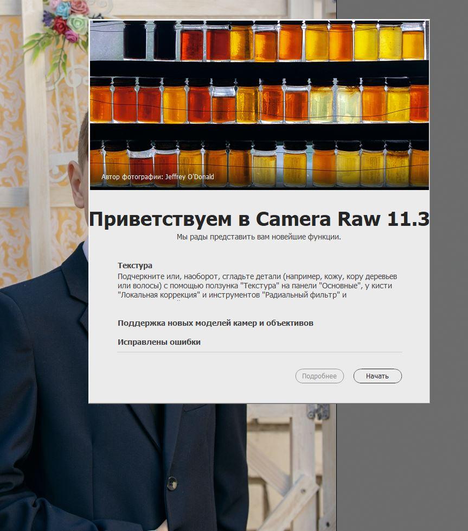The height and width of the screenshot is (531, 468).
Task: Click the Текстура description paragraph
Action: point(258,286)
